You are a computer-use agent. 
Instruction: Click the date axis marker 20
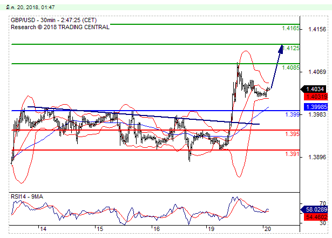pos(267,229)
